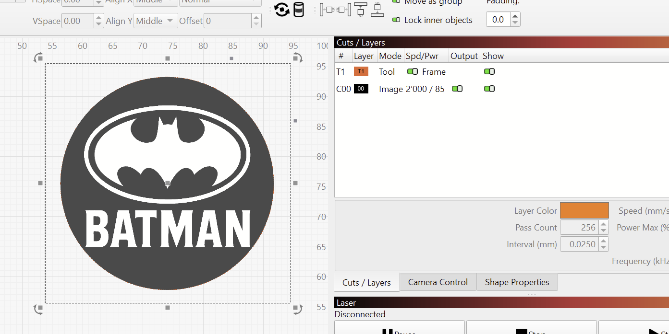Click the dock objects to top icon
Image resolution: width=669 pixels, height=334 pixels.
click(x=360, y=10)
